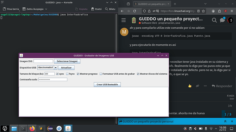Open forum hamburger sidebar menu
236x132 pixels.
[123, 20]
